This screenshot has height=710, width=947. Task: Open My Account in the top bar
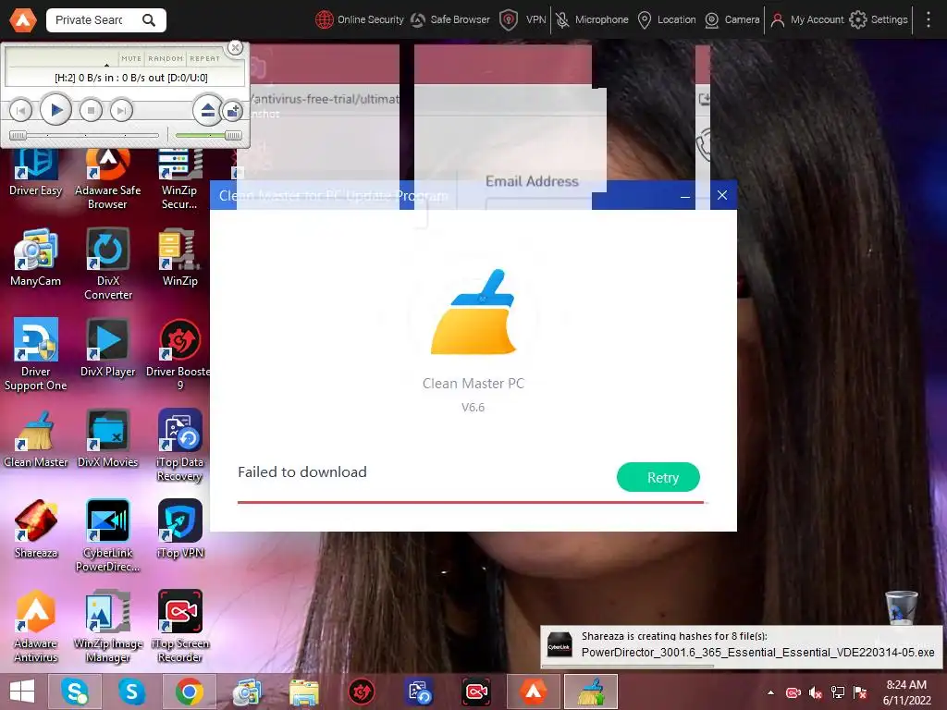point(806,20)
